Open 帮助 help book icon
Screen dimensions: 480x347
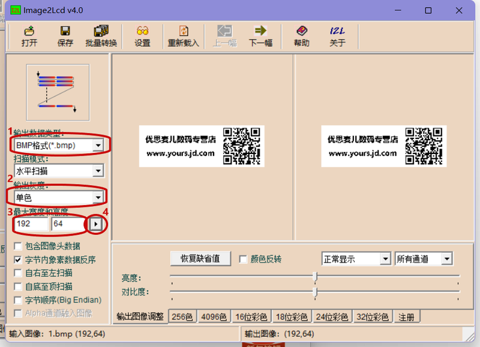(302, 37)
